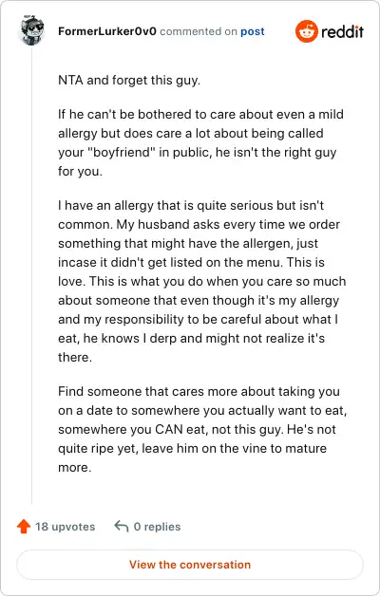This screenshot has height=596, width=380.
Task: Click the "18 upvotes" count label
Action: point(65,527)
